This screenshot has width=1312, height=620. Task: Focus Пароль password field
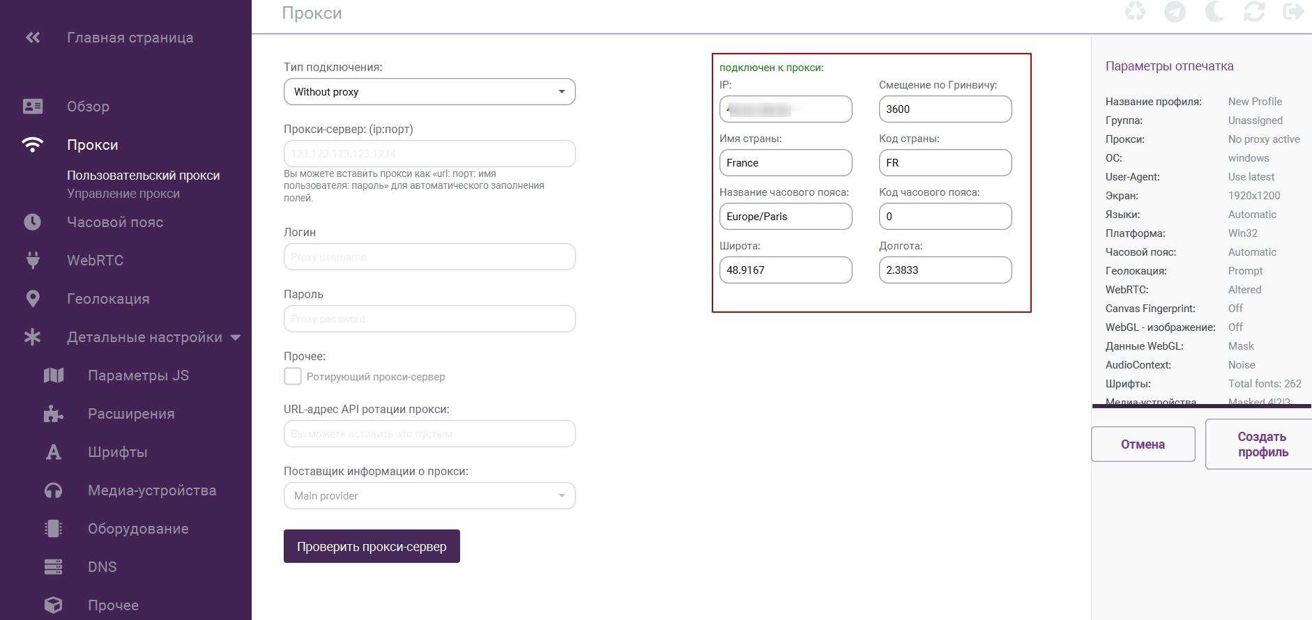point(429,319)
